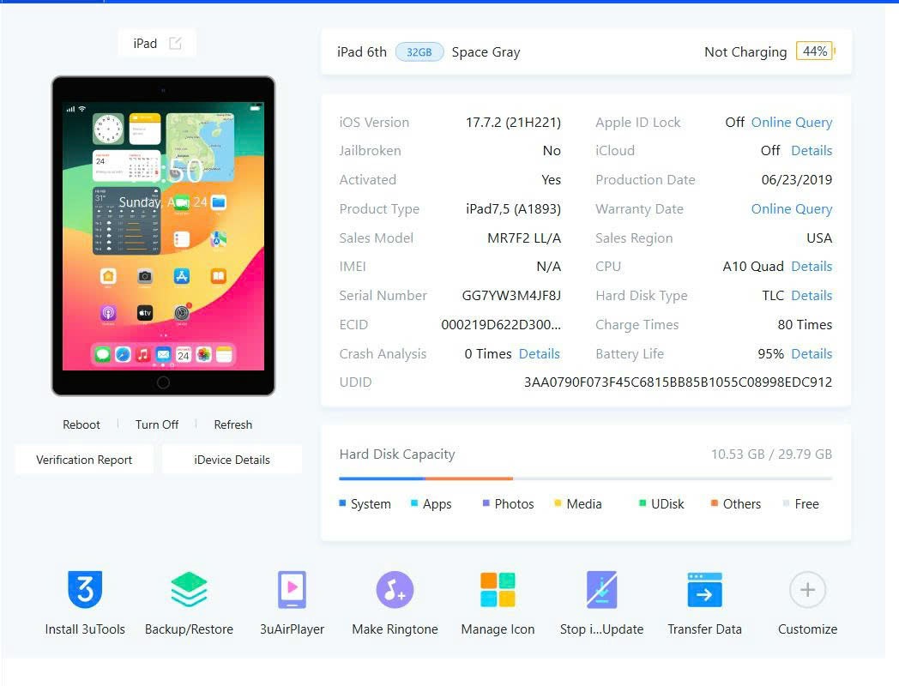Click the Sales Region USA value
The width and height of the screenshot is (899, 686).
[x=818, y=238]
